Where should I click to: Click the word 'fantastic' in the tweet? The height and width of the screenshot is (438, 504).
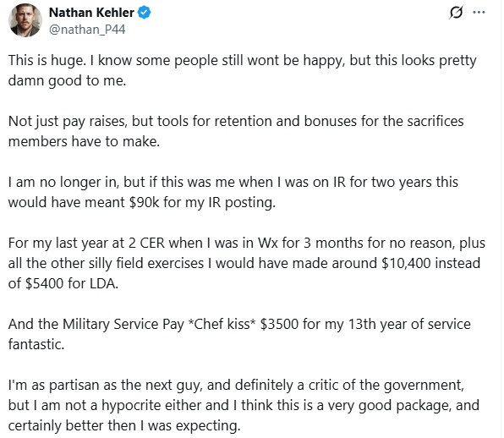(36, 344)
